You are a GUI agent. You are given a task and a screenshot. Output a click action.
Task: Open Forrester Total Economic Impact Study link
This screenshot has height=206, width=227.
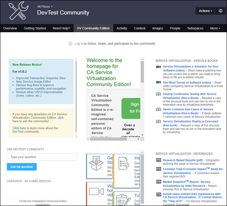pyautogui.click(x=193, y=171)
